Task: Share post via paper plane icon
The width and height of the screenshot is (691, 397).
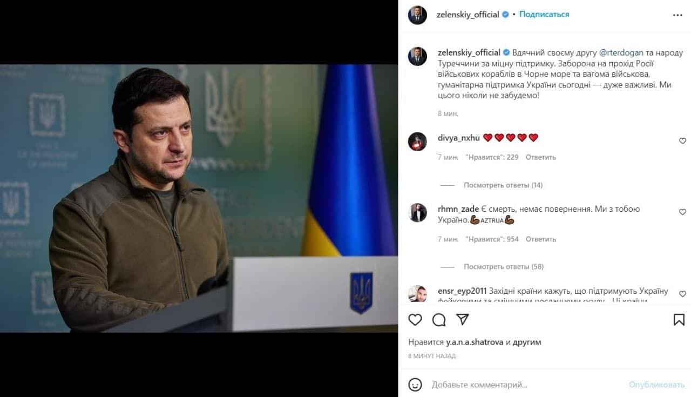Action: 463,319
